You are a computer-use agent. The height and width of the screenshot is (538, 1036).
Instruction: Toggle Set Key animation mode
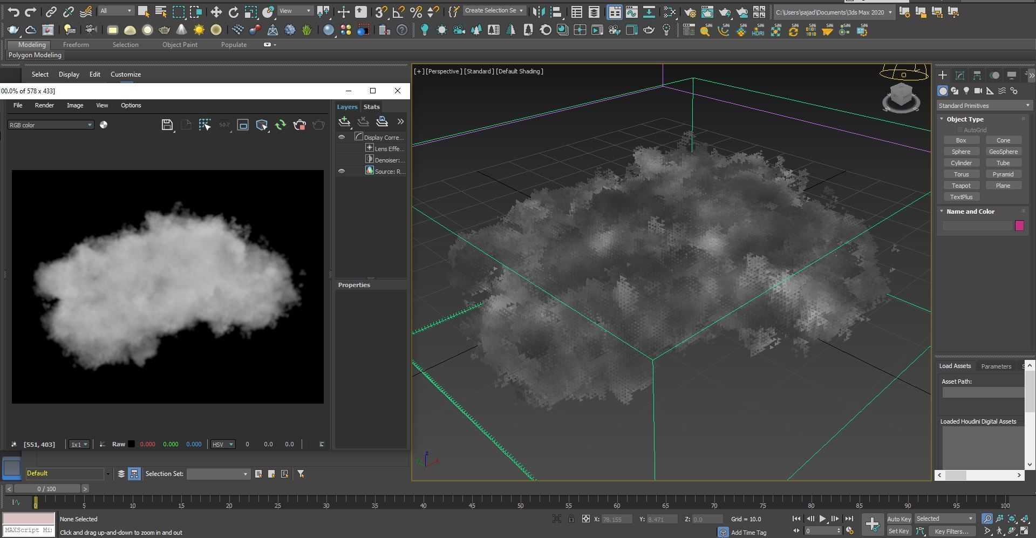click(899, 531)
